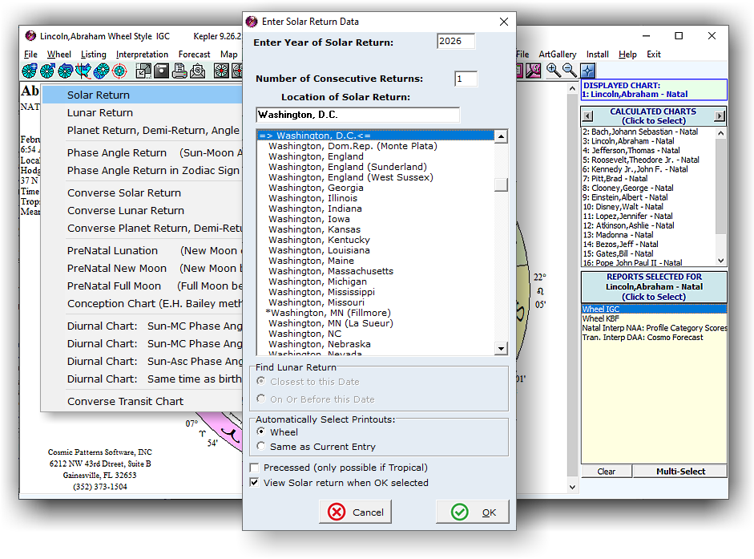754x559 pixels.
Task: Click the Year of Solar Return field
Action: pyautogui.click(x=455, y=42)
